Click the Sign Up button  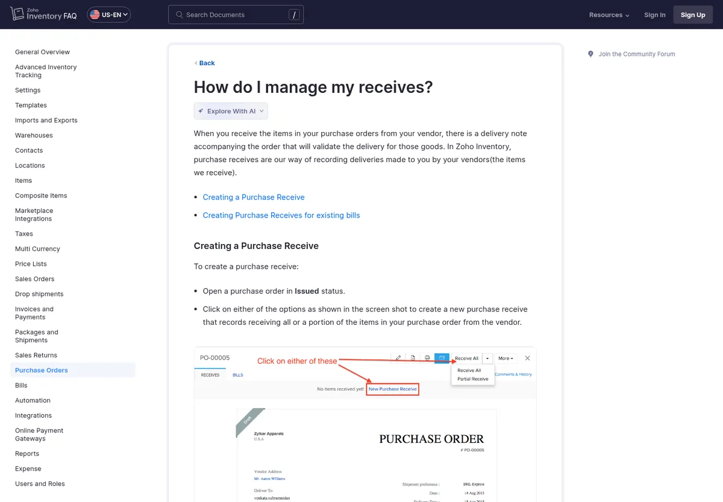click(x=693, y=14)
